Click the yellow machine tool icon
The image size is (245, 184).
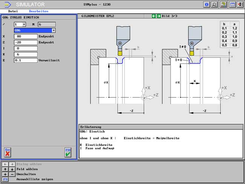pos(224,5)
